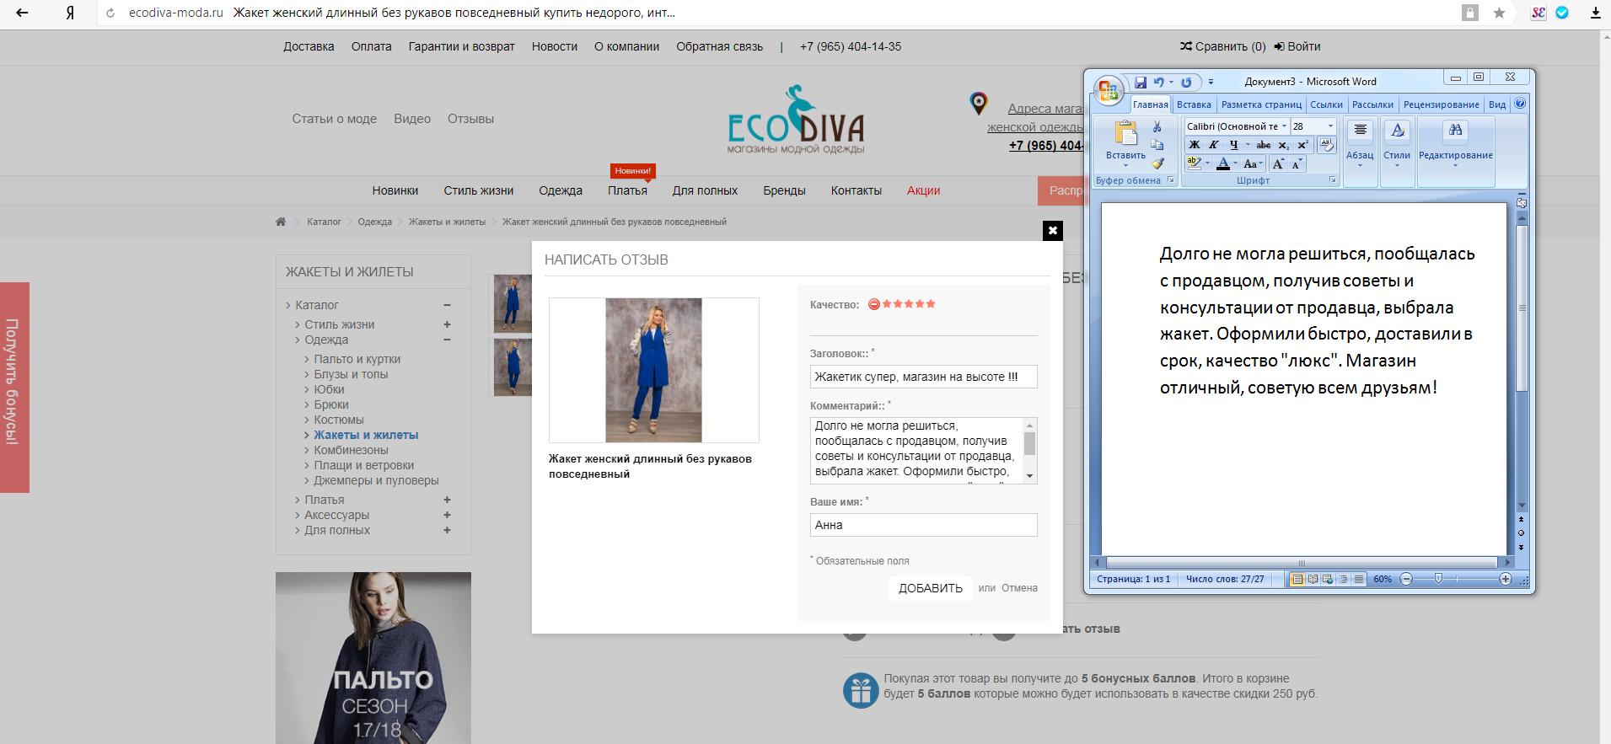1611x744 pixels.
Task: Open browser downloads arrow icon
Action: point(1595,13)
